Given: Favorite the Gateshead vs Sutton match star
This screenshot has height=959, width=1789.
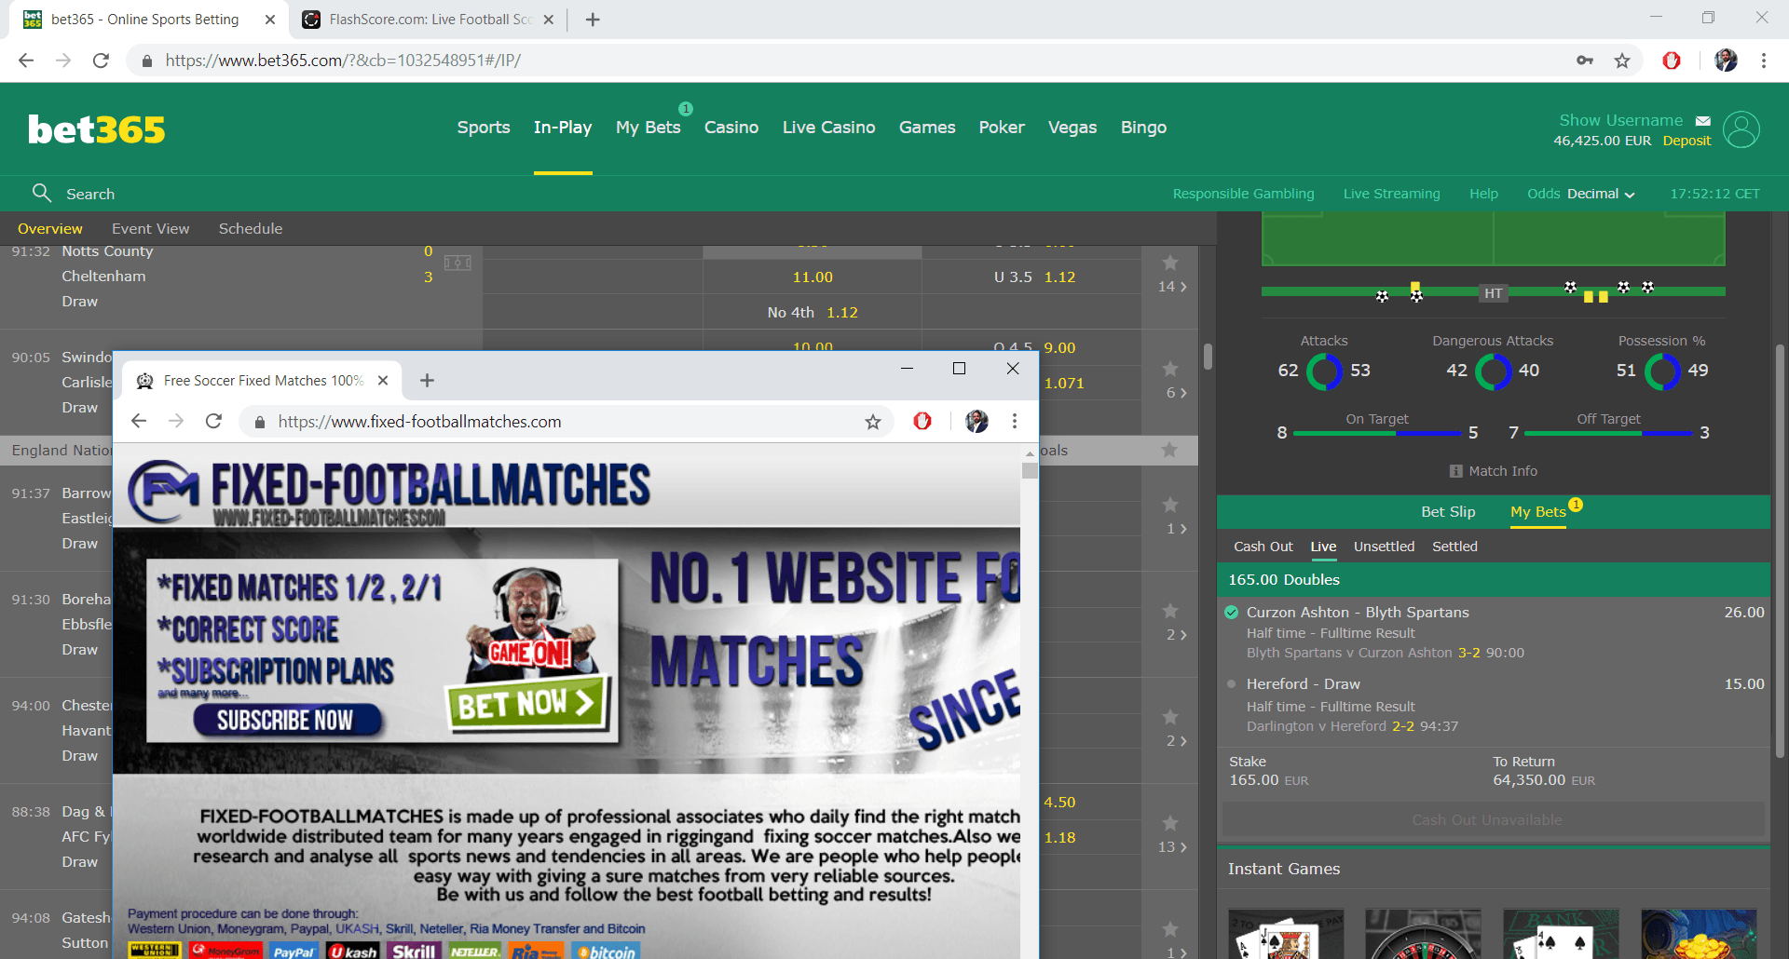Looking at the screenshot, I should click(x=1170, y=929).
